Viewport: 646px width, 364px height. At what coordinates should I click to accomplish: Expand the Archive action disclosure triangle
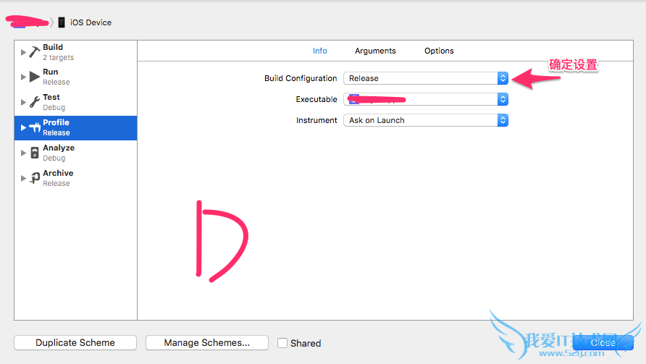point(23,178)
